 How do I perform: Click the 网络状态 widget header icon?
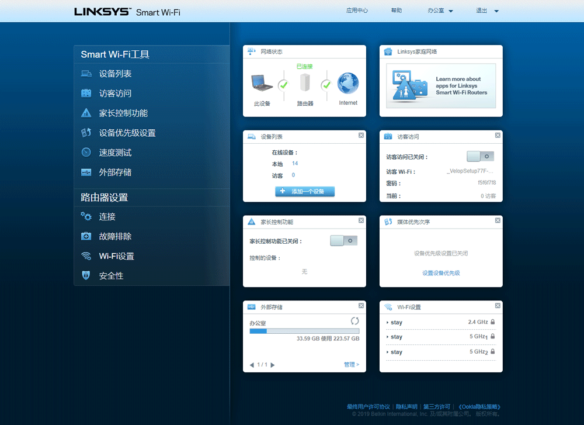click(251, 51)
